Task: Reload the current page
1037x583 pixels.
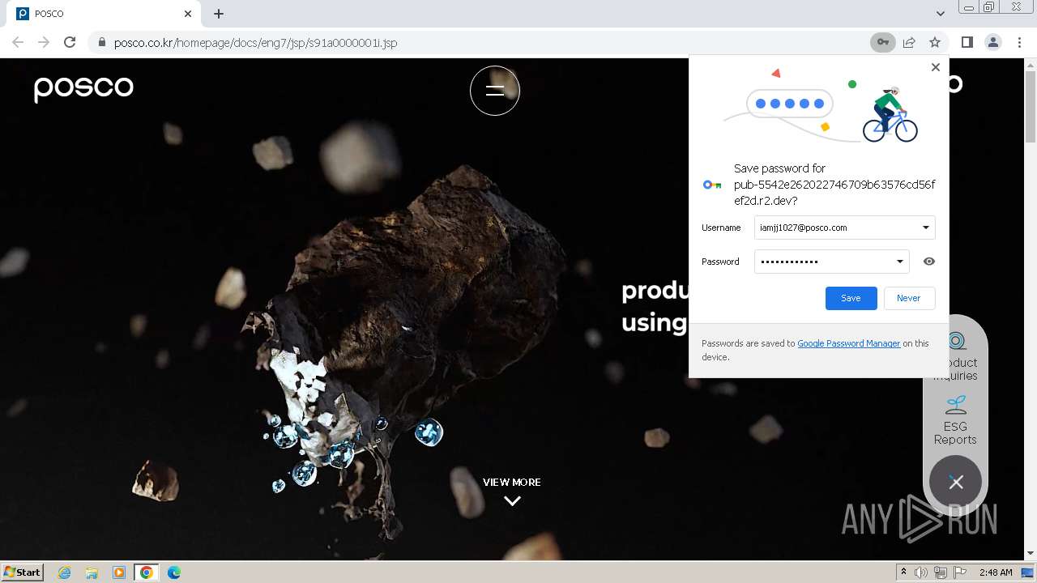Action: point(70,42)
